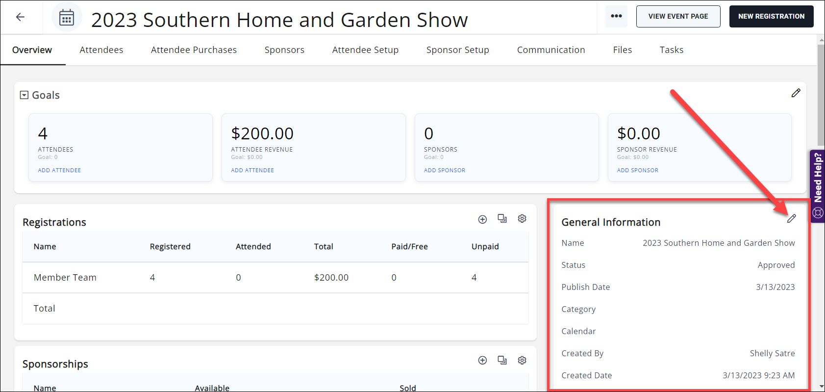Click the View Event Page button
825x392 pixels.
coord(678,17)
